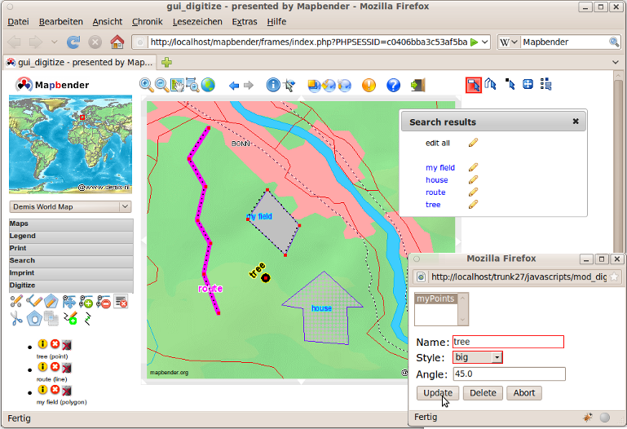Click the globe full-extent icon
Viewport: 627px width, 429px height.
coord(208,85)
